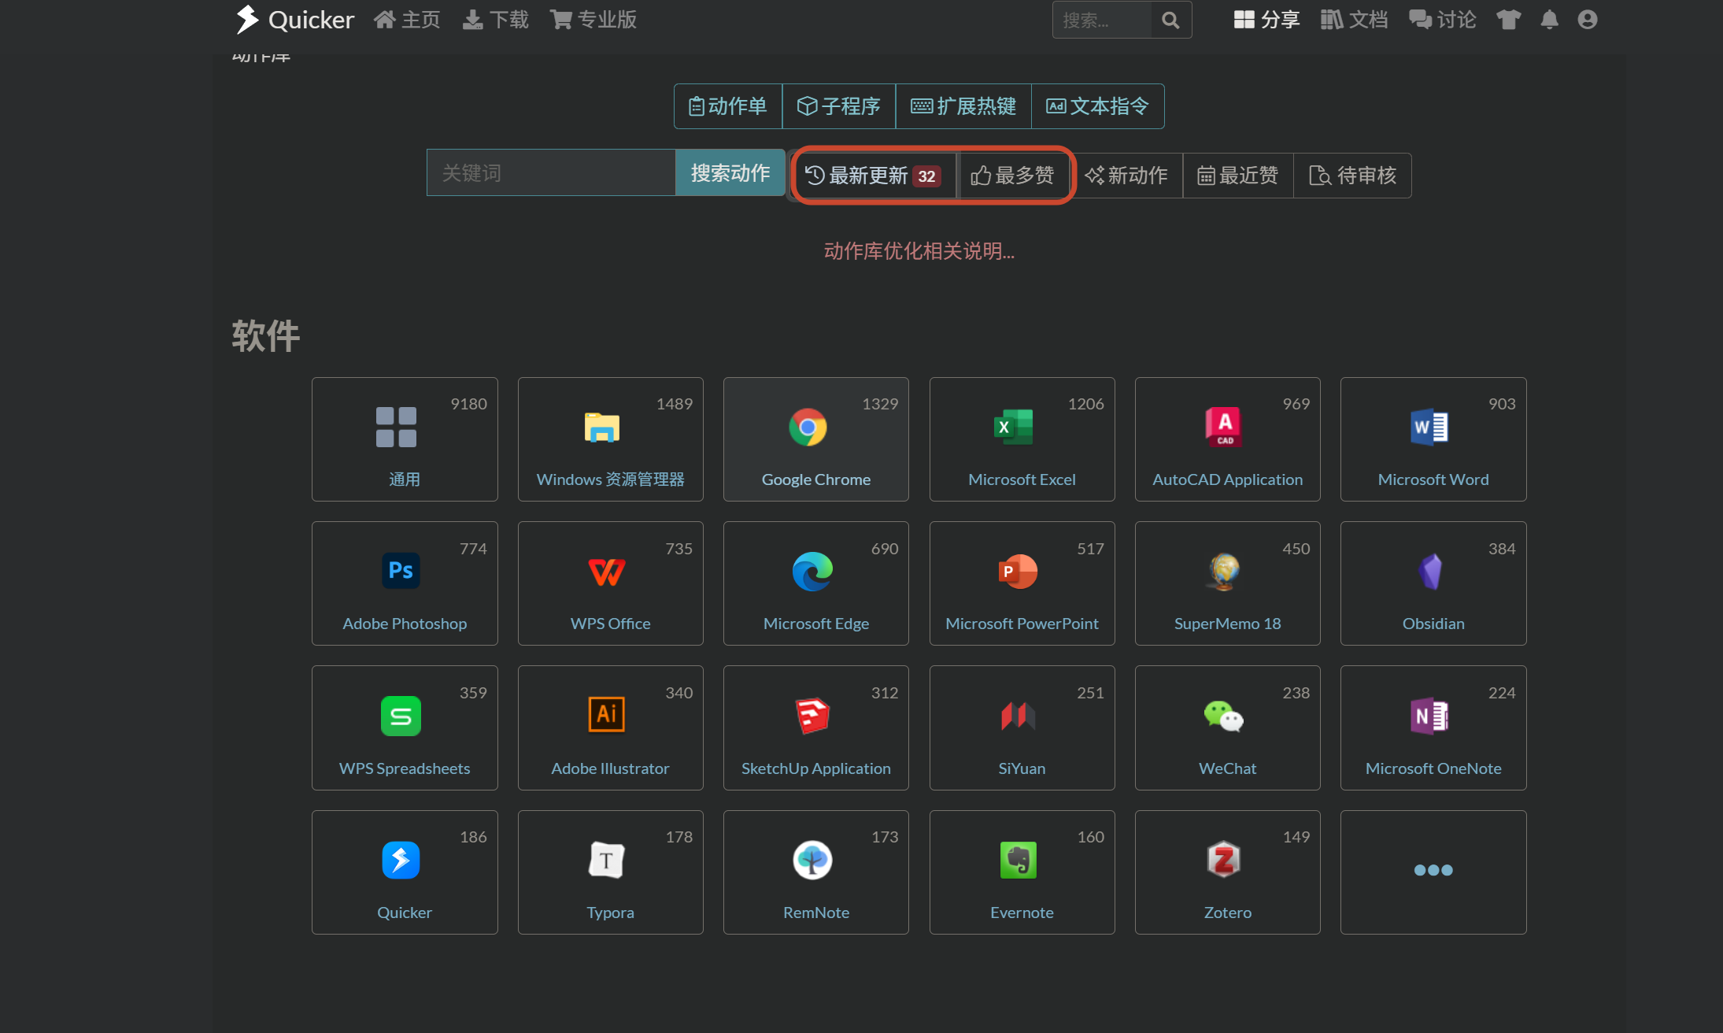Open the Zotero icon
The image size is (1723, 1033).
[x=1224, y=860]
